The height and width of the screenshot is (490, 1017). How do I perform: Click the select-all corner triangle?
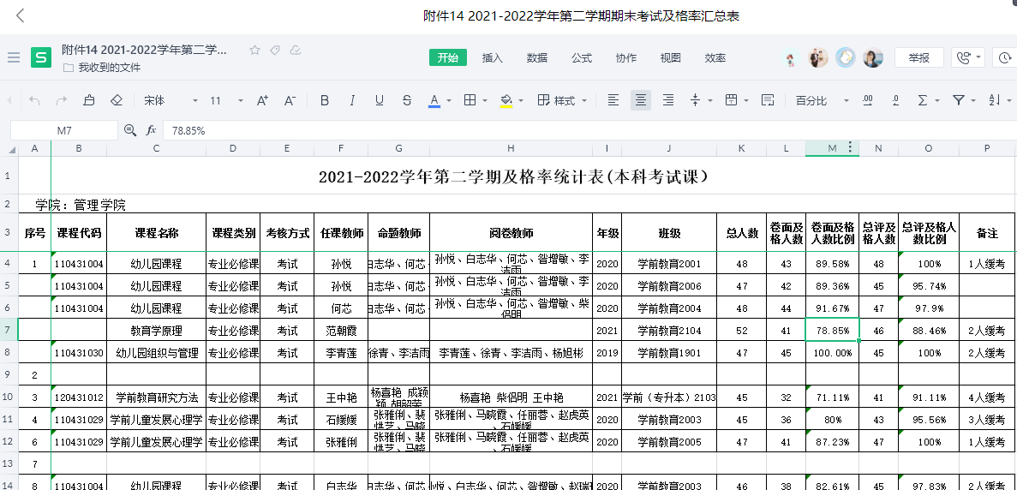pyautogui.click(x=11, y=150)
